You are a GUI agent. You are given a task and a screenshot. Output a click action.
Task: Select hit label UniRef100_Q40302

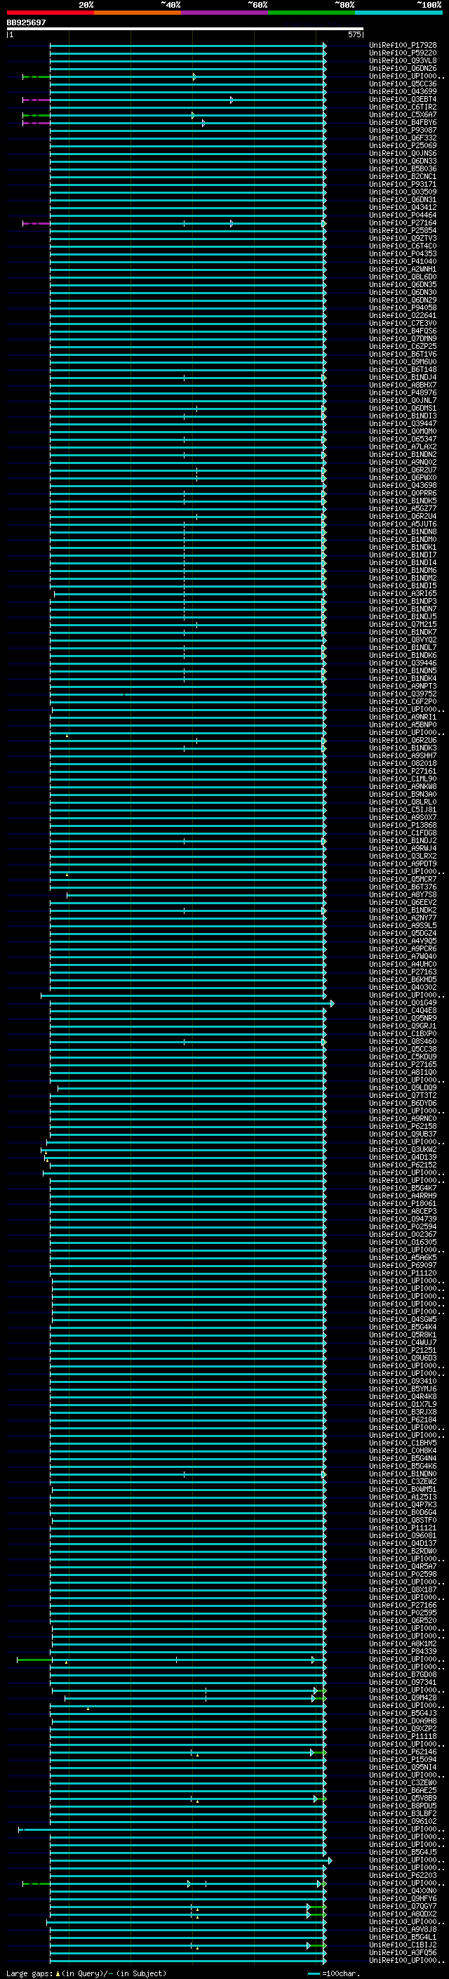[x=402, y=987]
